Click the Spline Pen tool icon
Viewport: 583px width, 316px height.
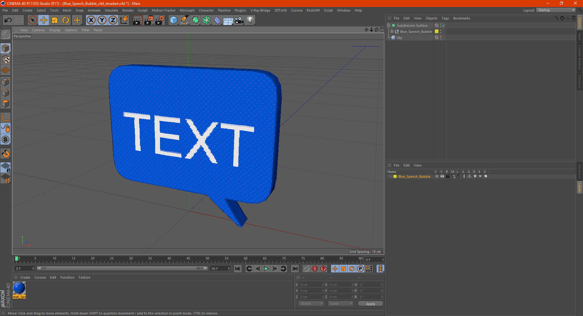tap(185, 20)
